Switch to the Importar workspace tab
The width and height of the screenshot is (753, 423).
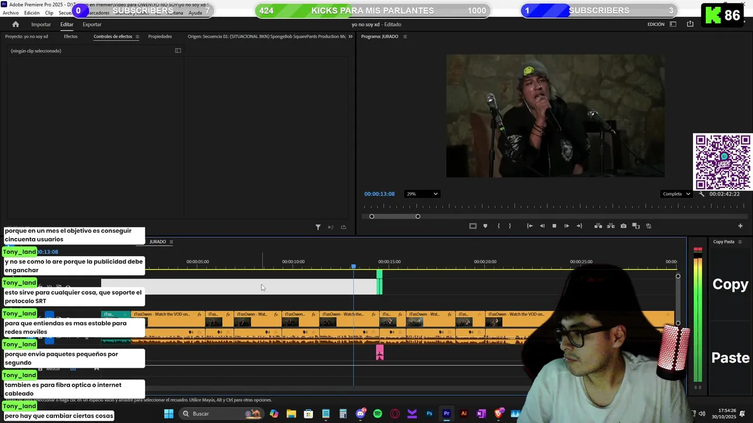coord(41,25)
